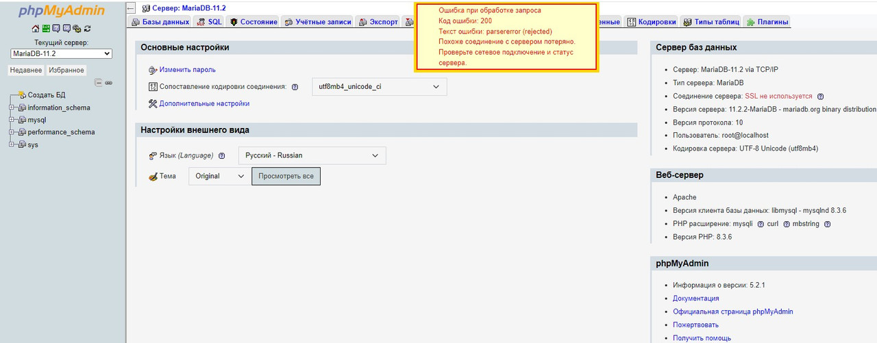Expand the information_schema tree node
This screenshot has height=343, width=877.
click(12, 107)
